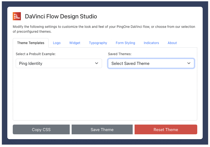Open the About tab

[172, 43]
